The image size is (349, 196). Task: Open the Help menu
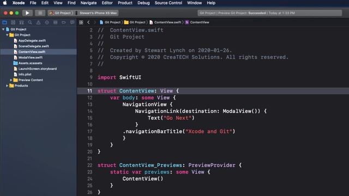tap(211, 3)
